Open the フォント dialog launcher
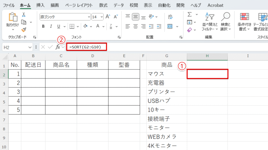Image resolution: width=268 pixels, height=150 pixels. [119, 37]
